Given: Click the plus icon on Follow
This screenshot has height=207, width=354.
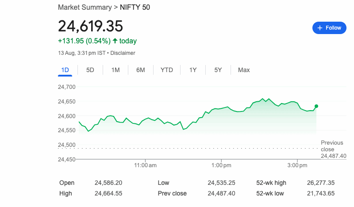Looking at the screenshot, I should (320, 28).
